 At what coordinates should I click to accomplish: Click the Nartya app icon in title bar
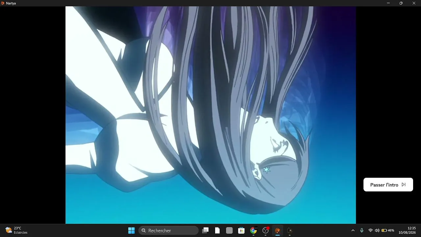pos(3,3)
